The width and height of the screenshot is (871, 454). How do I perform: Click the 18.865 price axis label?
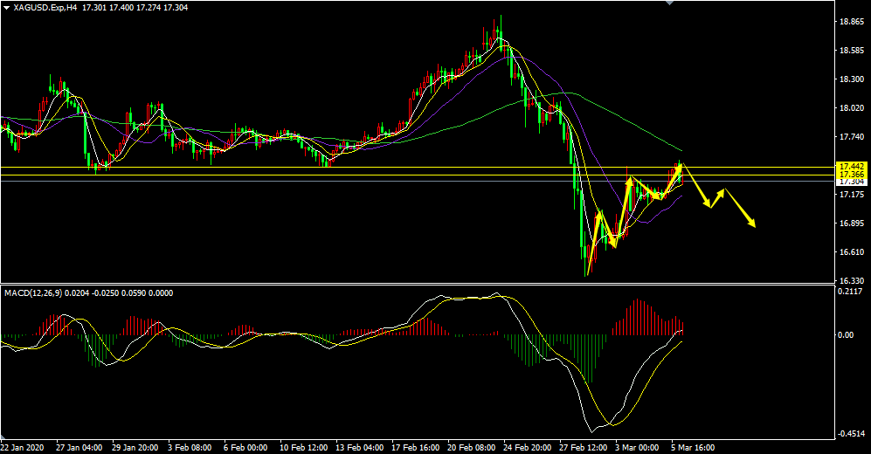coord(851,22)
